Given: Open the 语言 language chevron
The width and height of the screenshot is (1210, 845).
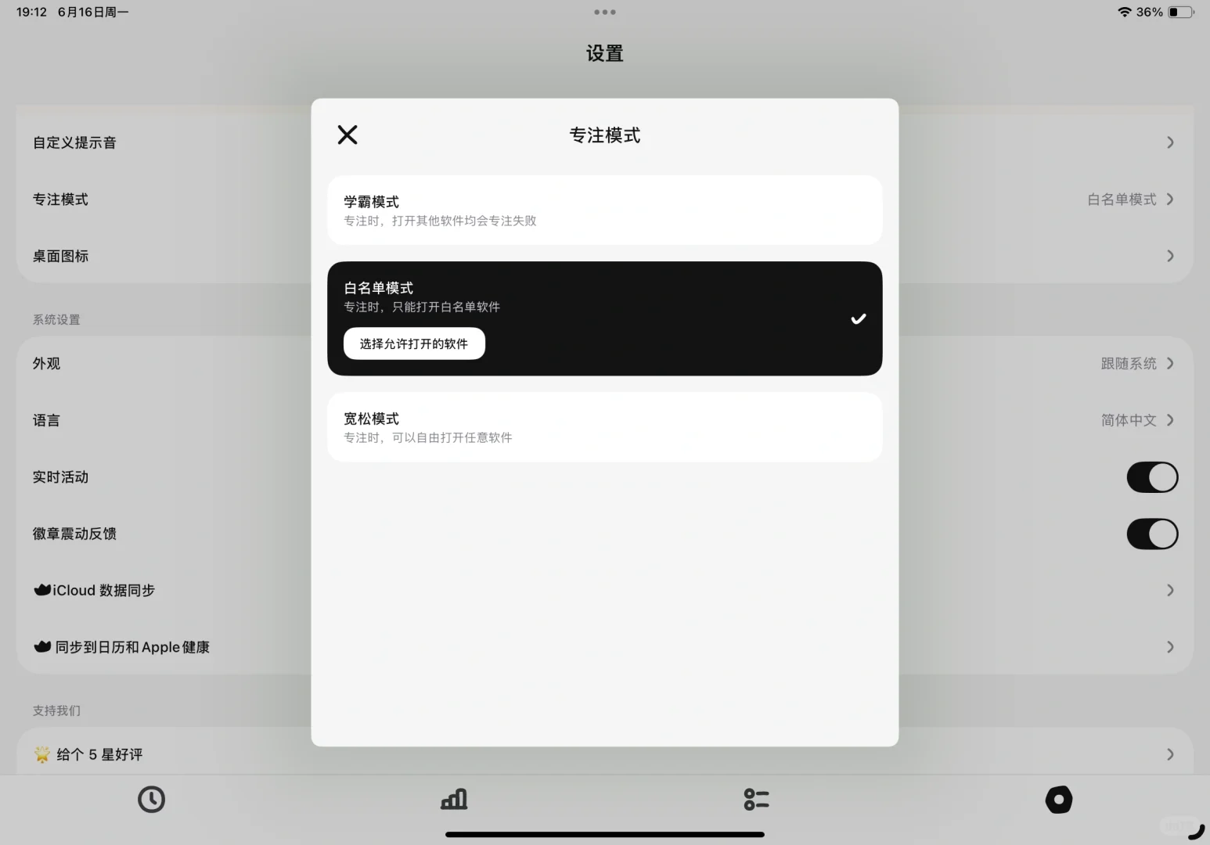Looking at the screenshot, I should click(x=1169, y=420).
